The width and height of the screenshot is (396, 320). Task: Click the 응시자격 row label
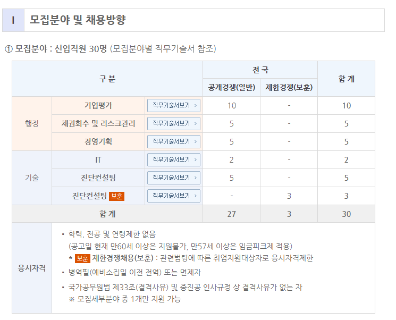(32, 267)
